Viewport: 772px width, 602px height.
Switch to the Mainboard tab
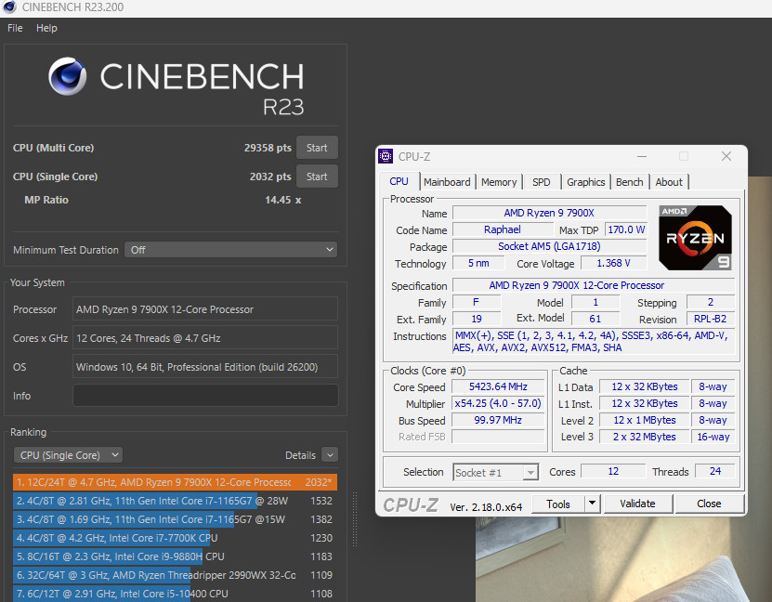click(447, 182)
